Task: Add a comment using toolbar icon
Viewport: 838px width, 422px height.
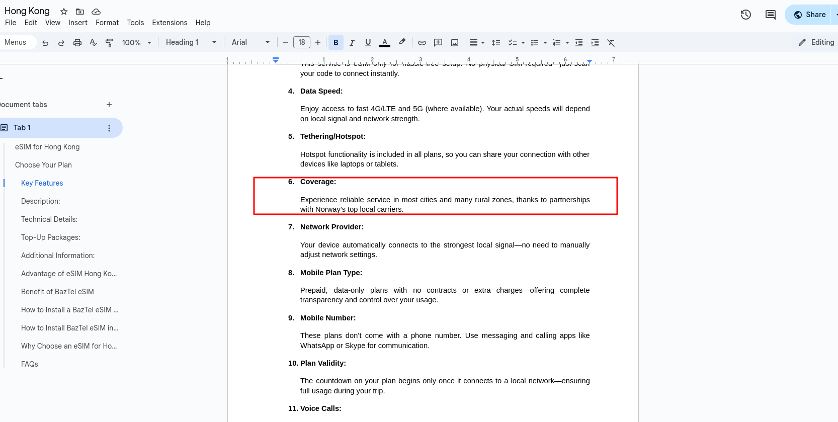Action: [438, 43]
